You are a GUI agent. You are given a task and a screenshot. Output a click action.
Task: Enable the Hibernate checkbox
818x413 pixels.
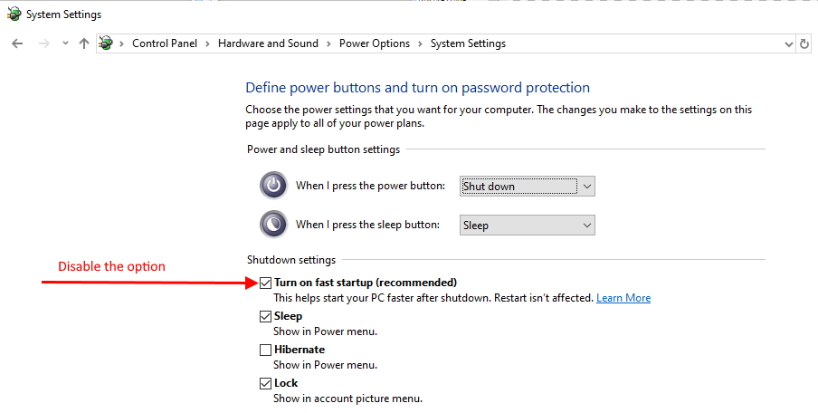(265, 350)
